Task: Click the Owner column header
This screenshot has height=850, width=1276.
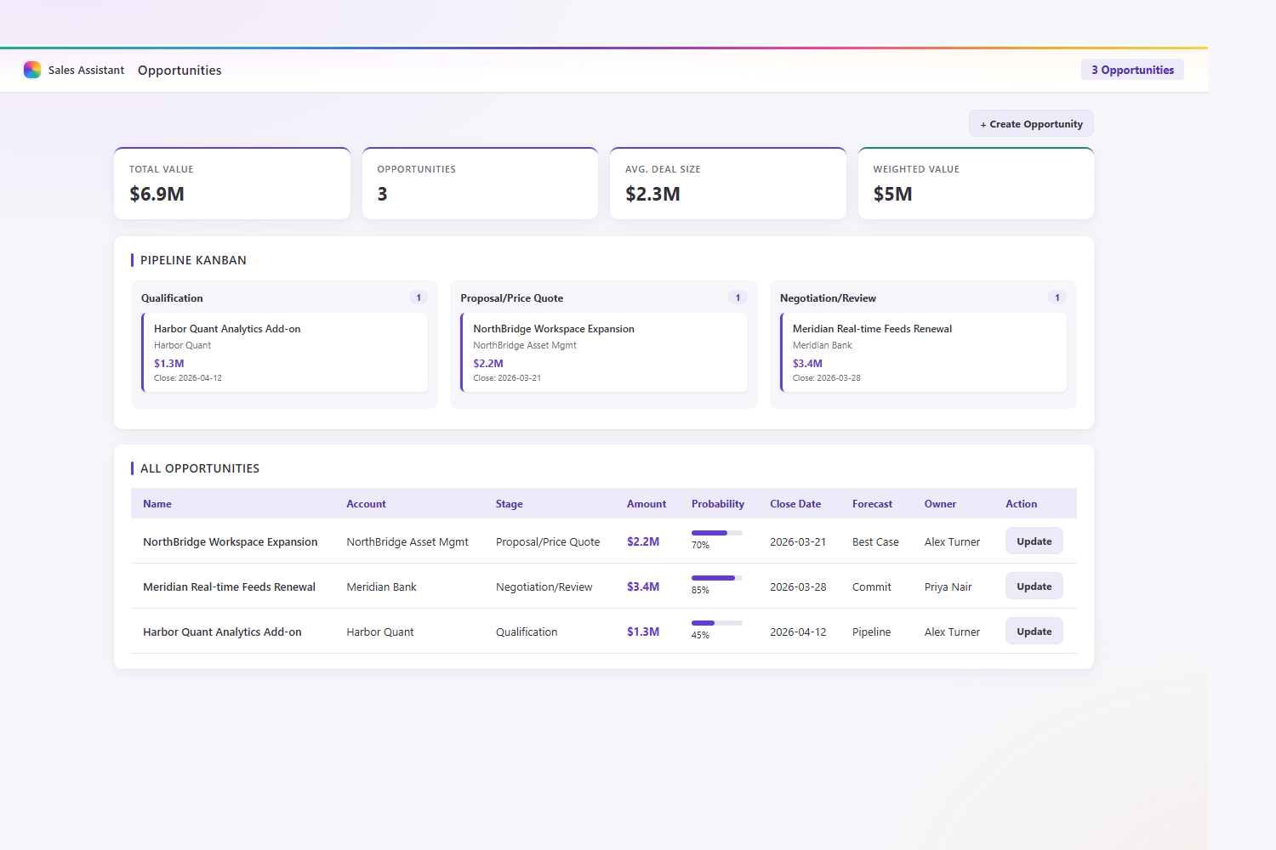Action: 940,504
